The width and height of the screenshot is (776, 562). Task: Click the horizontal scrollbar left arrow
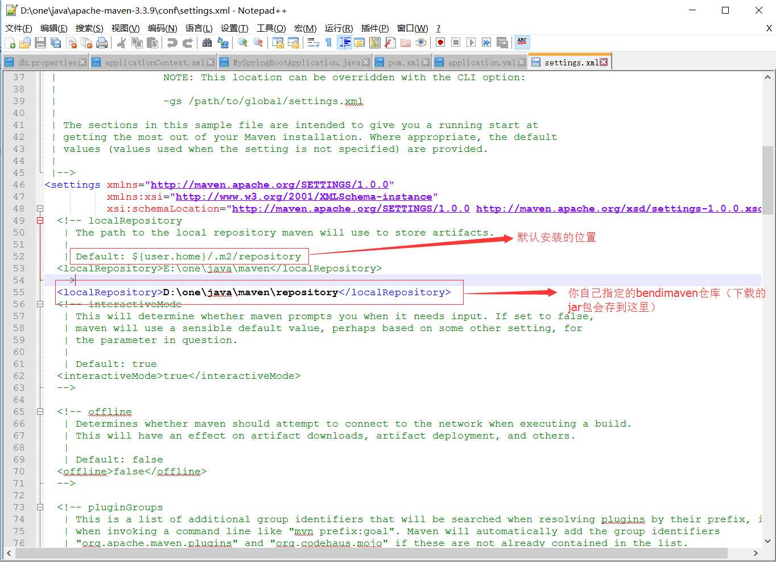(x=9, y=553)
